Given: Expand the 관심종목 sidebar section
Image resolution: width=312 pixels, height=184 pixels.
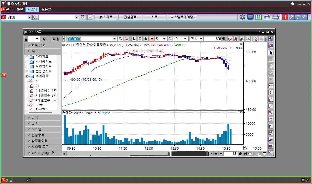Looking at the screenshot, I should [x=43, y=135].
